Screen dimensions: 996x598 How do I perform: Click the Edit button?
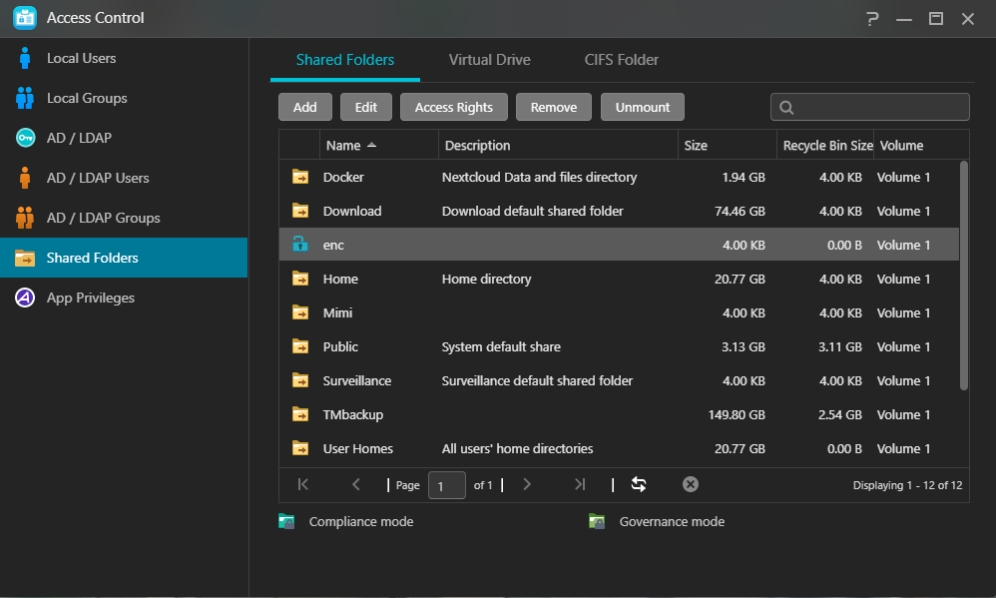click(366, 107)
